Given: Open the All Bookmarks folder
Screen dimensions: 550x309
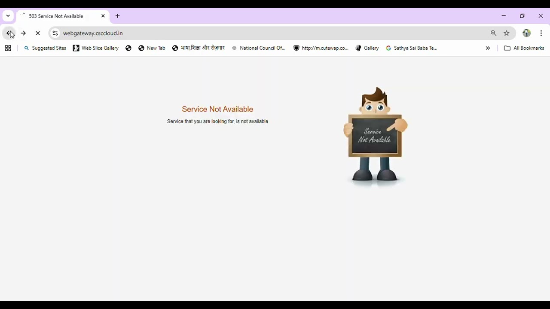Looking at the screenshot, I should (524, 48).
